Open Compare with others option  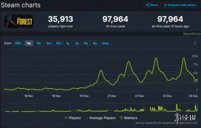pos(181,5)
